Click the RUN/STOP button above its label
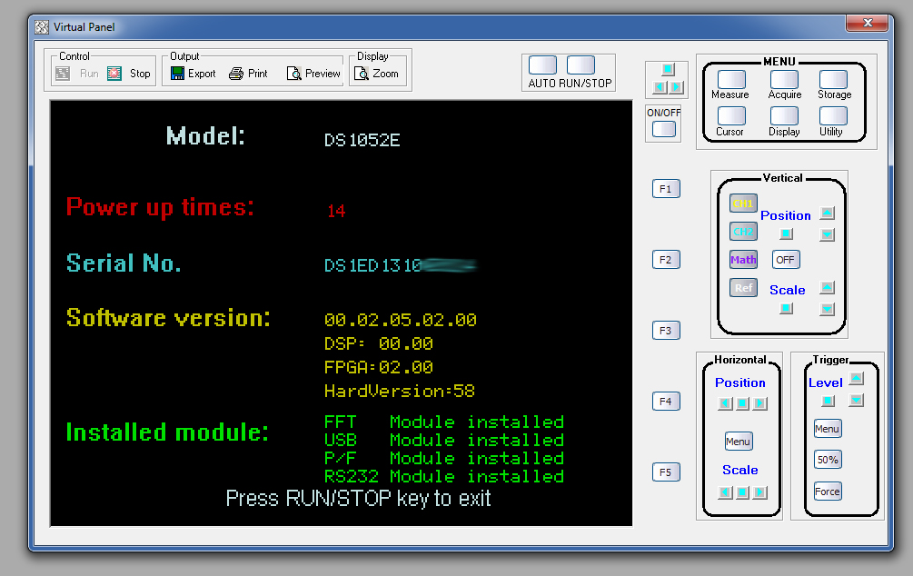The height and width of the screenshot is (576, 913). [581, 65]
